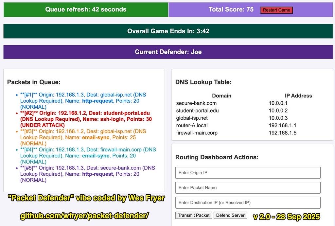Select packet #4 email-sync to firewall-main.corp

click(x=88, y=156)
